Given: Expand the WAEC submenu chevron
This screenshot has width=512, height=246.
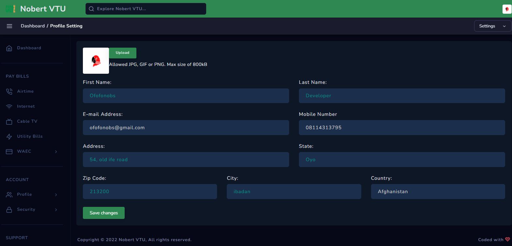Looking at the screenshot, I should 56,152.
